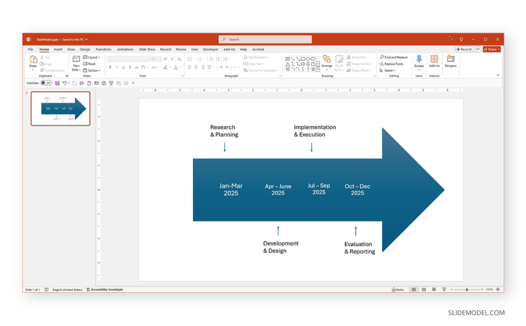Screen dimensions: 526x326
Task: Click the Fit slide to window icon
Action: [498, 289]
